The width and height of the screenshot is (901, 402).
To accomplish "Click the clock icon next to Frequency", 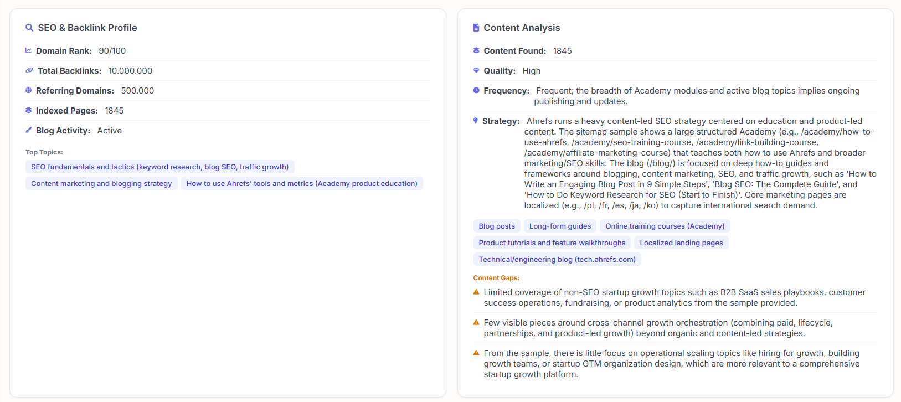I will pos(476,90).
